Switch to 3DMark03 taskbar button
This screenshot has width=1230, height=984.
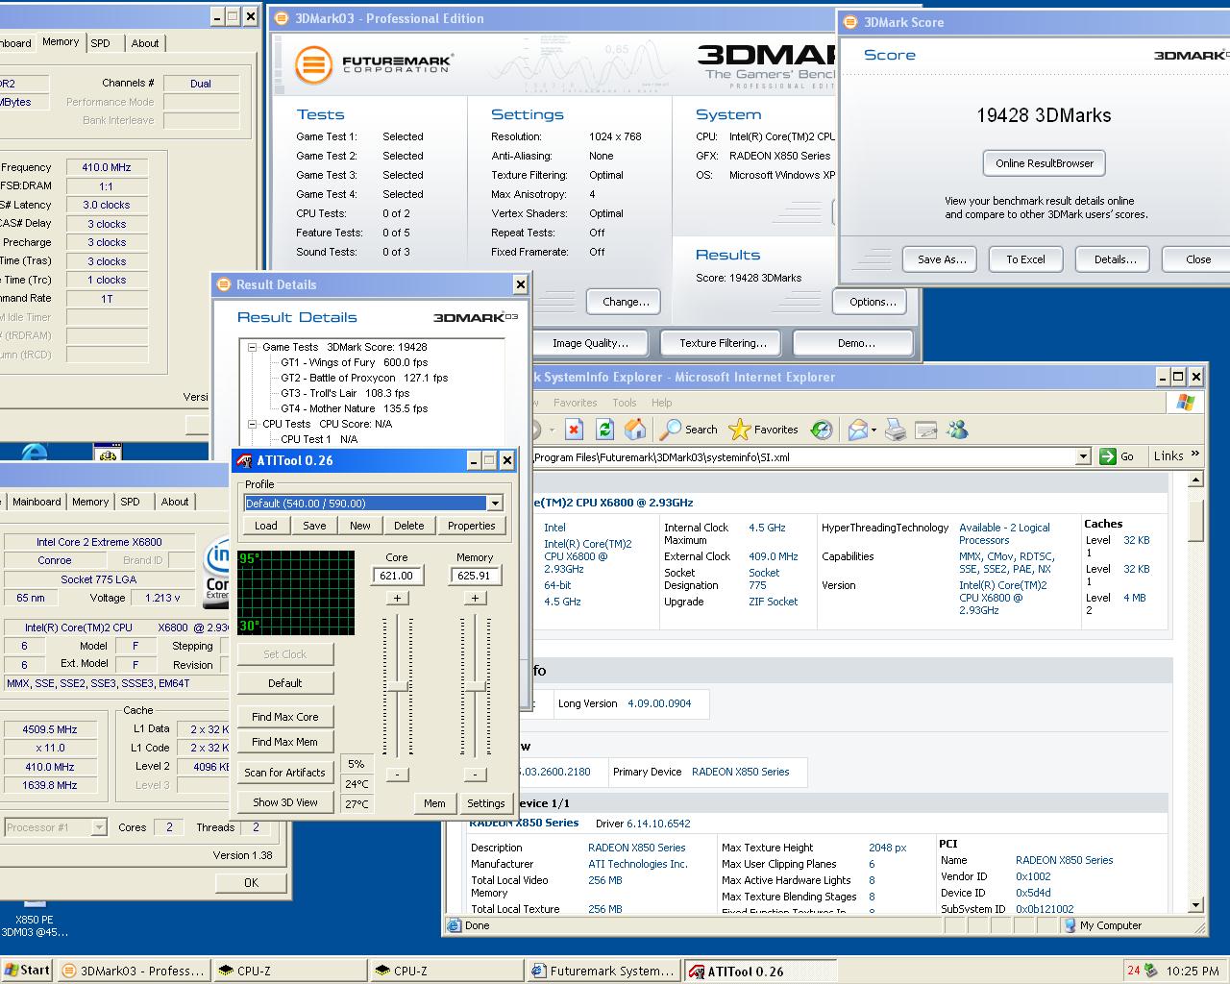click(133, 971)
